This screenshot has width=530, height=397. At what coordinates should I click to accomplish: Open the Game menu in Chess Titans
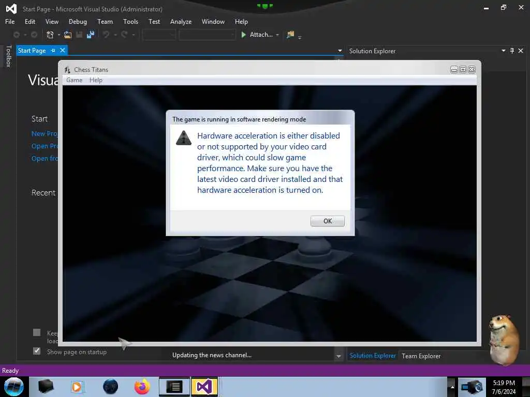pos(75,80)
